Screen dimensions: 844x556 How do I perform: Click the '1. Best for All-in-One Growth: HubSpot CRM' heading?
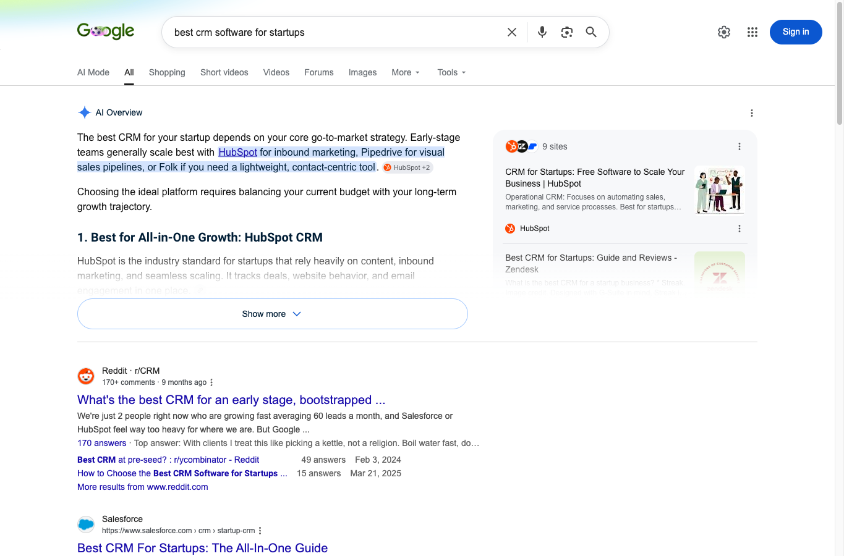pos(200,237)
